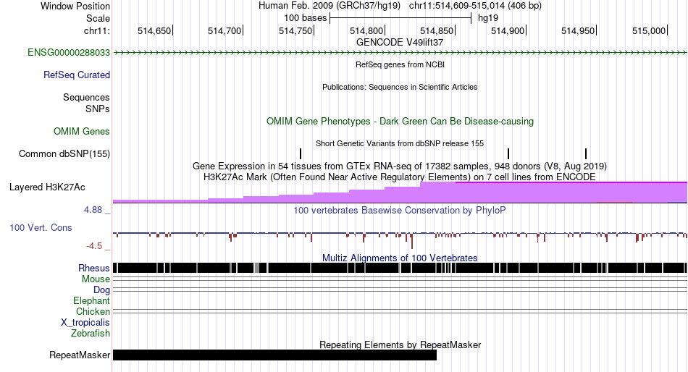The width and height of the screenshot is (688, 372).
Task: Click the Layered H3K27Ac track label
Action: 47,187
